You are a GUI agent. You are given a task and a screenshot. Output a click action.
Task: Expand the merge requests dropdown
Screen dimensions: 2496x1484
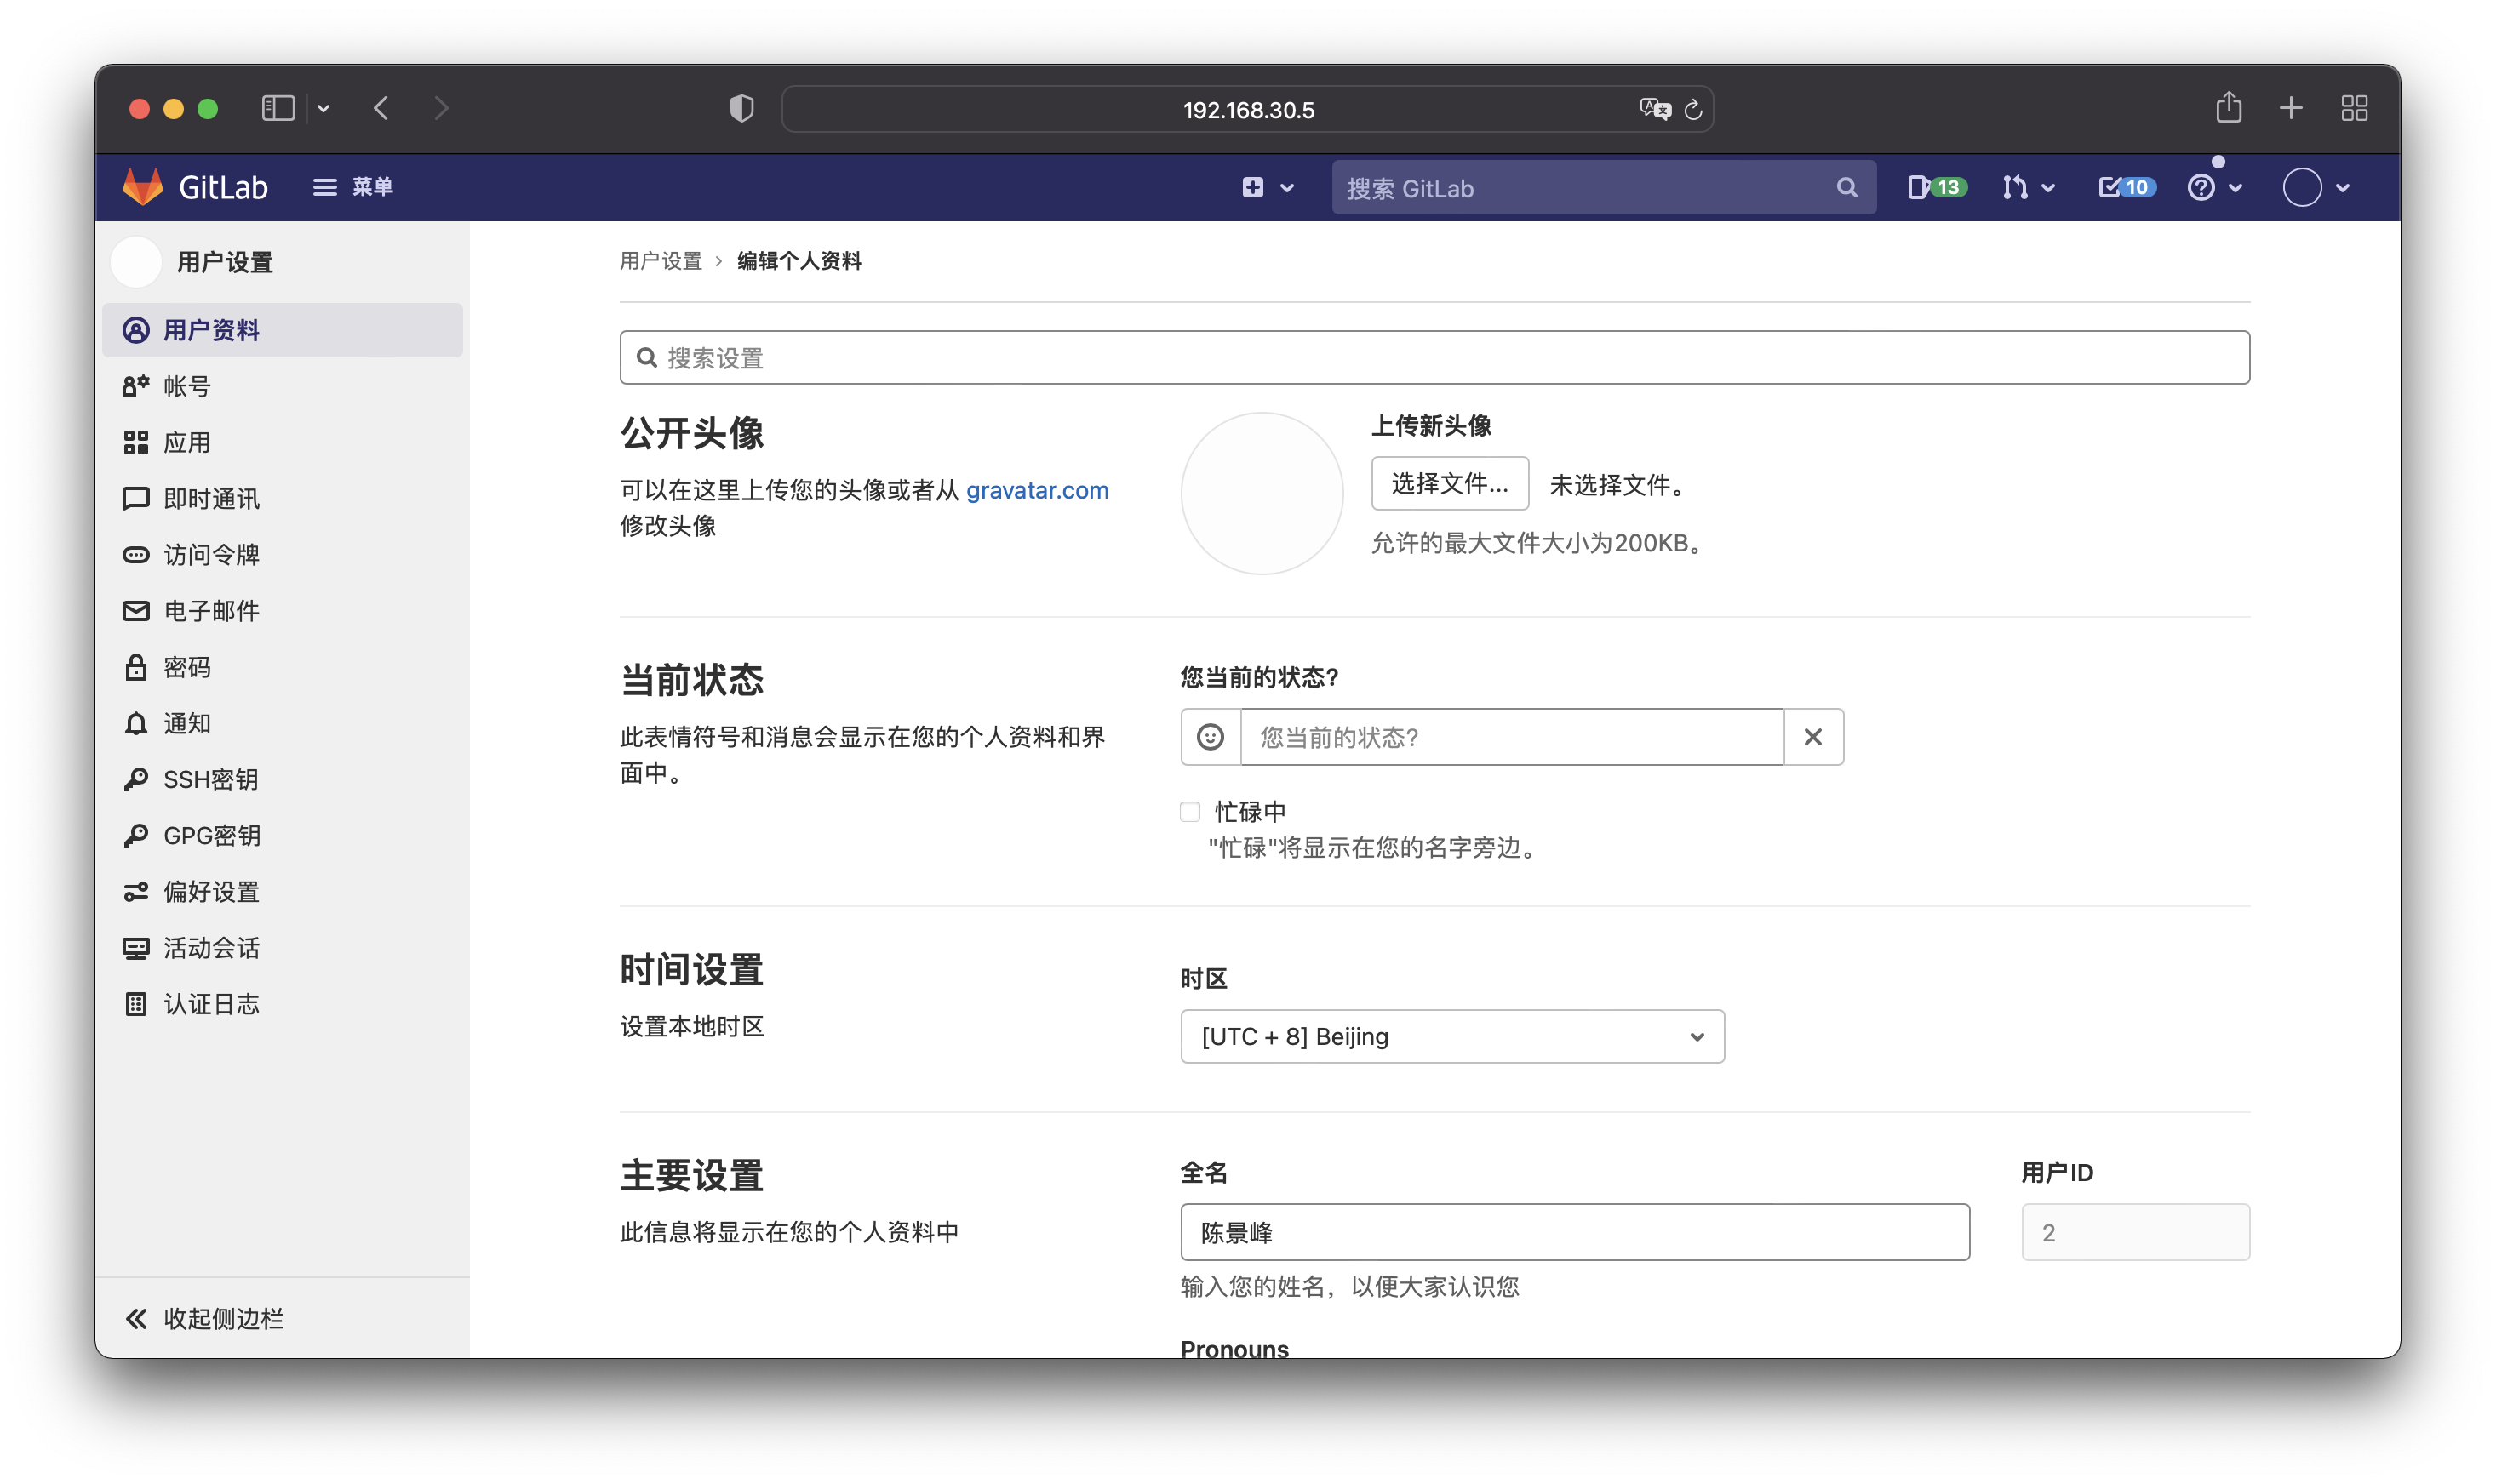pyautogui.click(x=2028, y=187)
